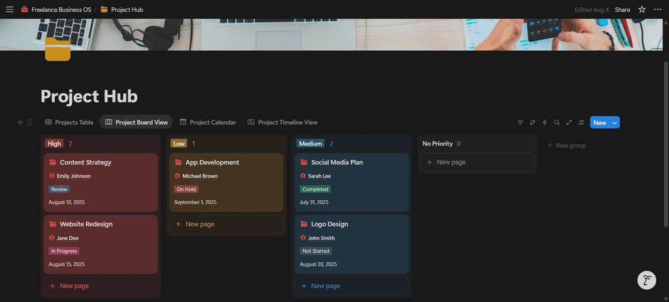Screen dimensions: 669x302
Task: Click the Project Hub breadcrumb text
Action: 127,9
